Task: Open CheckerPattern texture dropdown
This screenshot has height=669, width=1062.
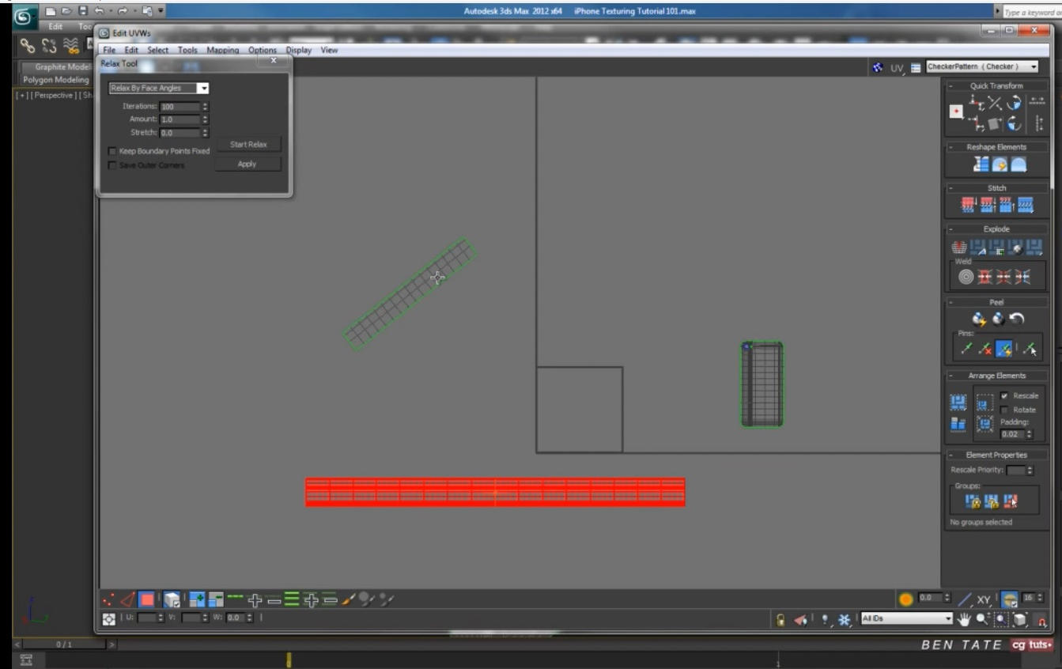Action: 982,67
